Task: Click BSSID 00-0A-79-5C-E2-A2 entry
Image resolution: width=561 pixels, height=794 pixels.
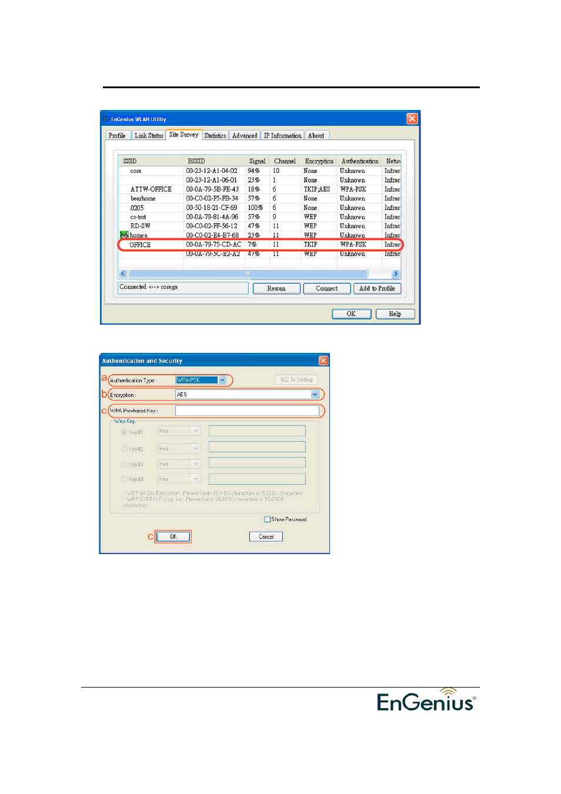Action: click(x=213, y=254)
